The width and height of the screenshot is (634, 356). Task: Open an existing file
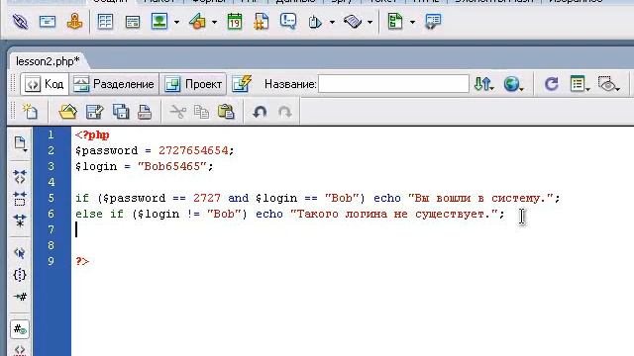pos(67,112)
